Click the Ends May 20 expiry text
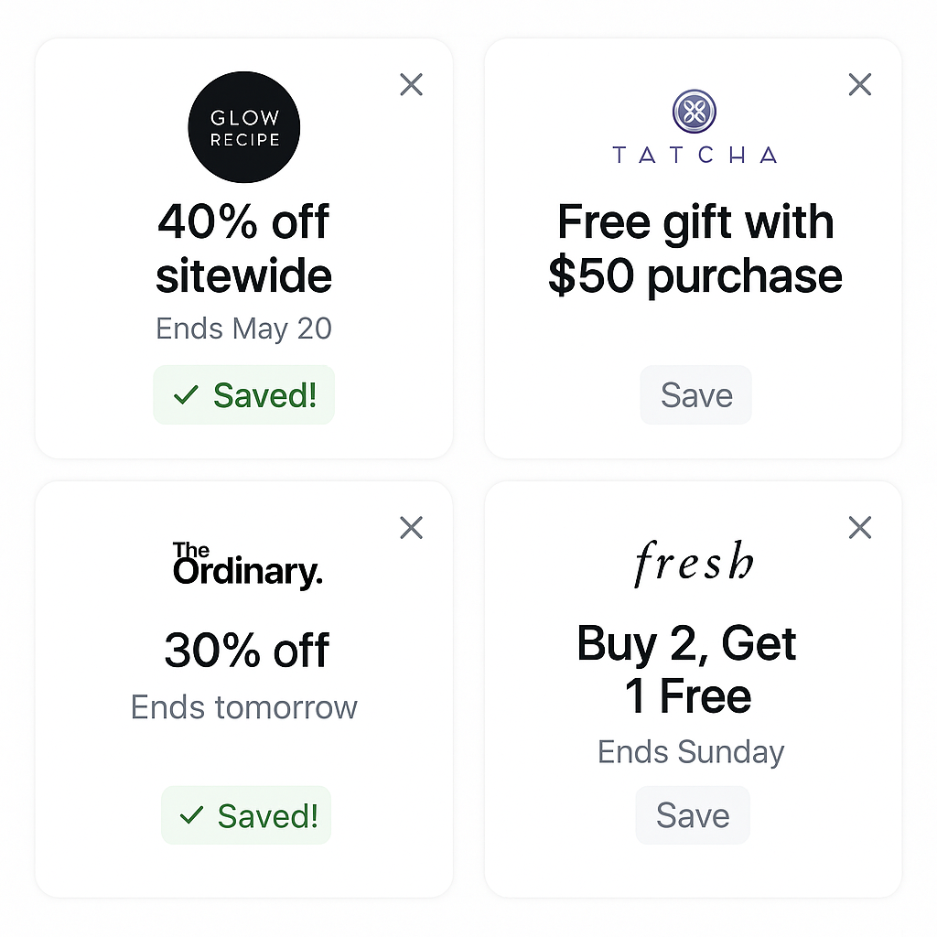 click(x=243, y=328)
